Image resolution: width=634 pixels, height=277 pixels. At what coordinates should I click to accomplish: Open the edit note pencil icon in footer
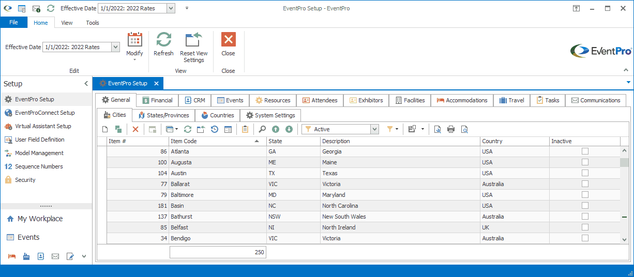pyautogui.click(x=70, y=256)
